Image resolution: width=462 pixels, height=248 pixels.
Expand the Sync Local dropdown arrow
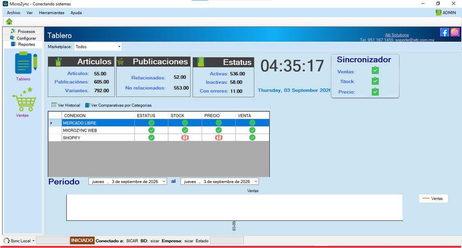pos(33,241)
